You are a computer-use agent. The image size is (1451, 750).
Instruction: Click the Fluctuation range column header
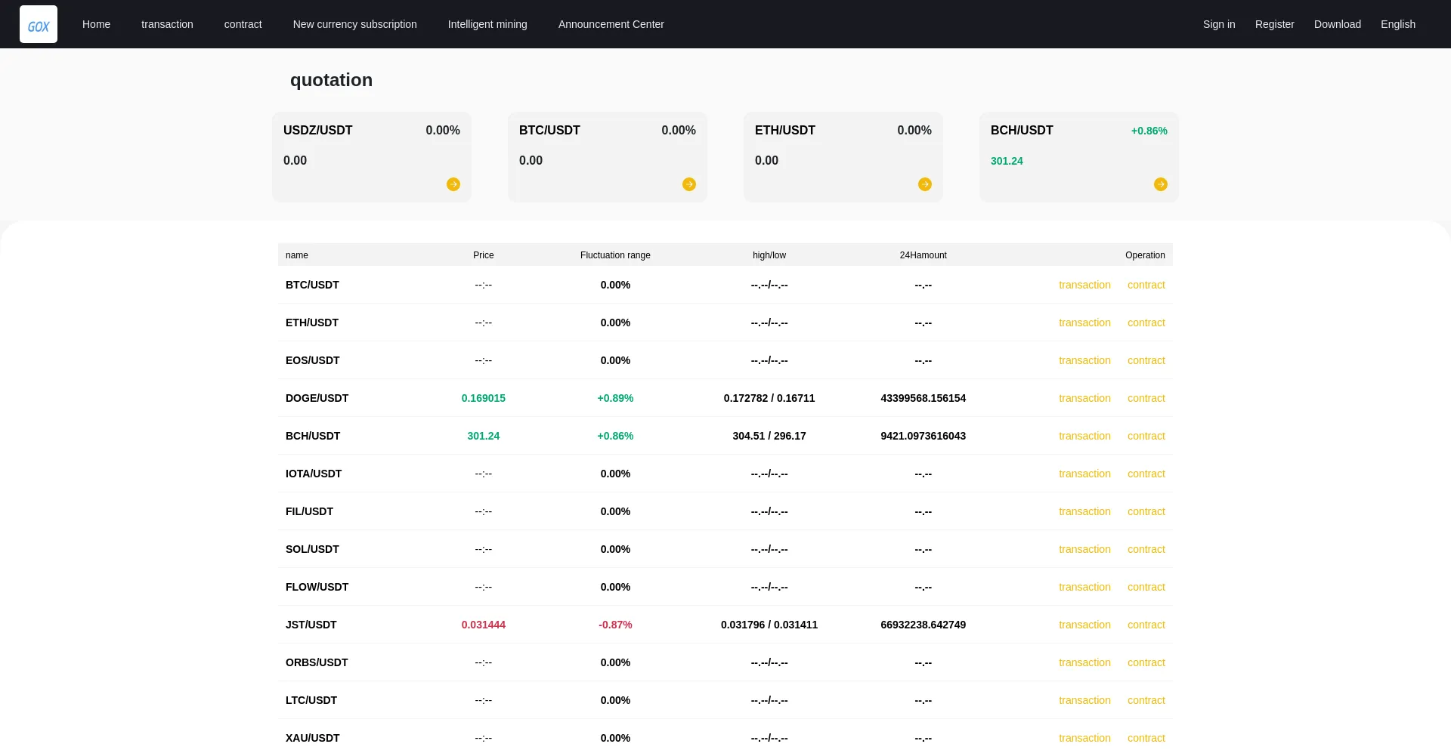point(615,255)
